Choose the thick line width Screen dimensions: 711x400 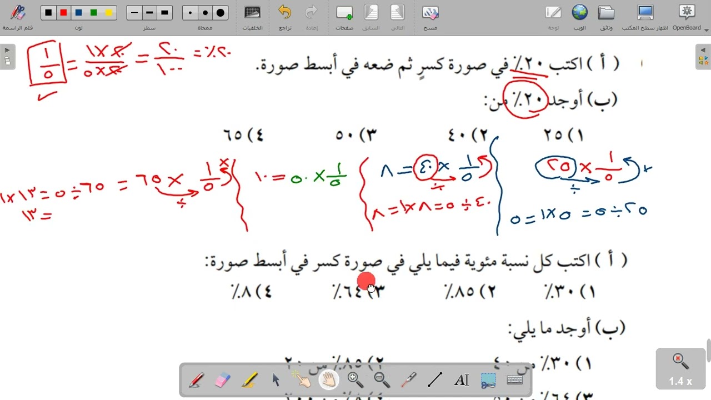point(164,13)
